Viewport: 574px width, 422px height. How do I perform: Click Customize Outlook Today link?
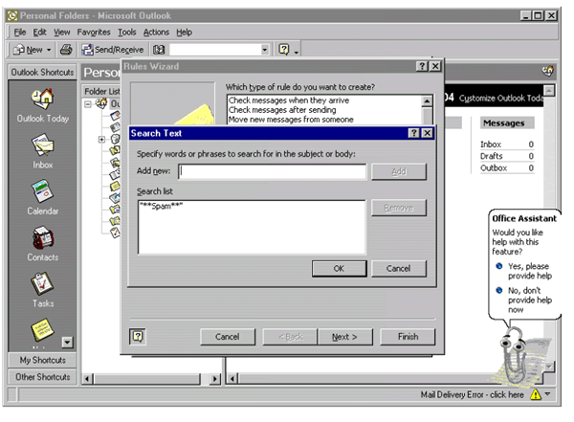tap(500, 99)
